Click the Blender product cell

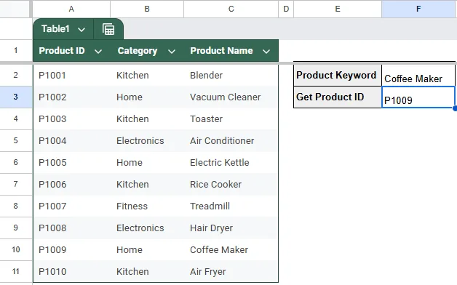[x=231, y=76]
